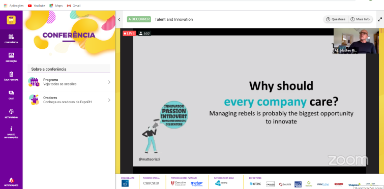Click the ExpoRH logo at sidebar top
384x189 pixels.
(x=11, y=20)
